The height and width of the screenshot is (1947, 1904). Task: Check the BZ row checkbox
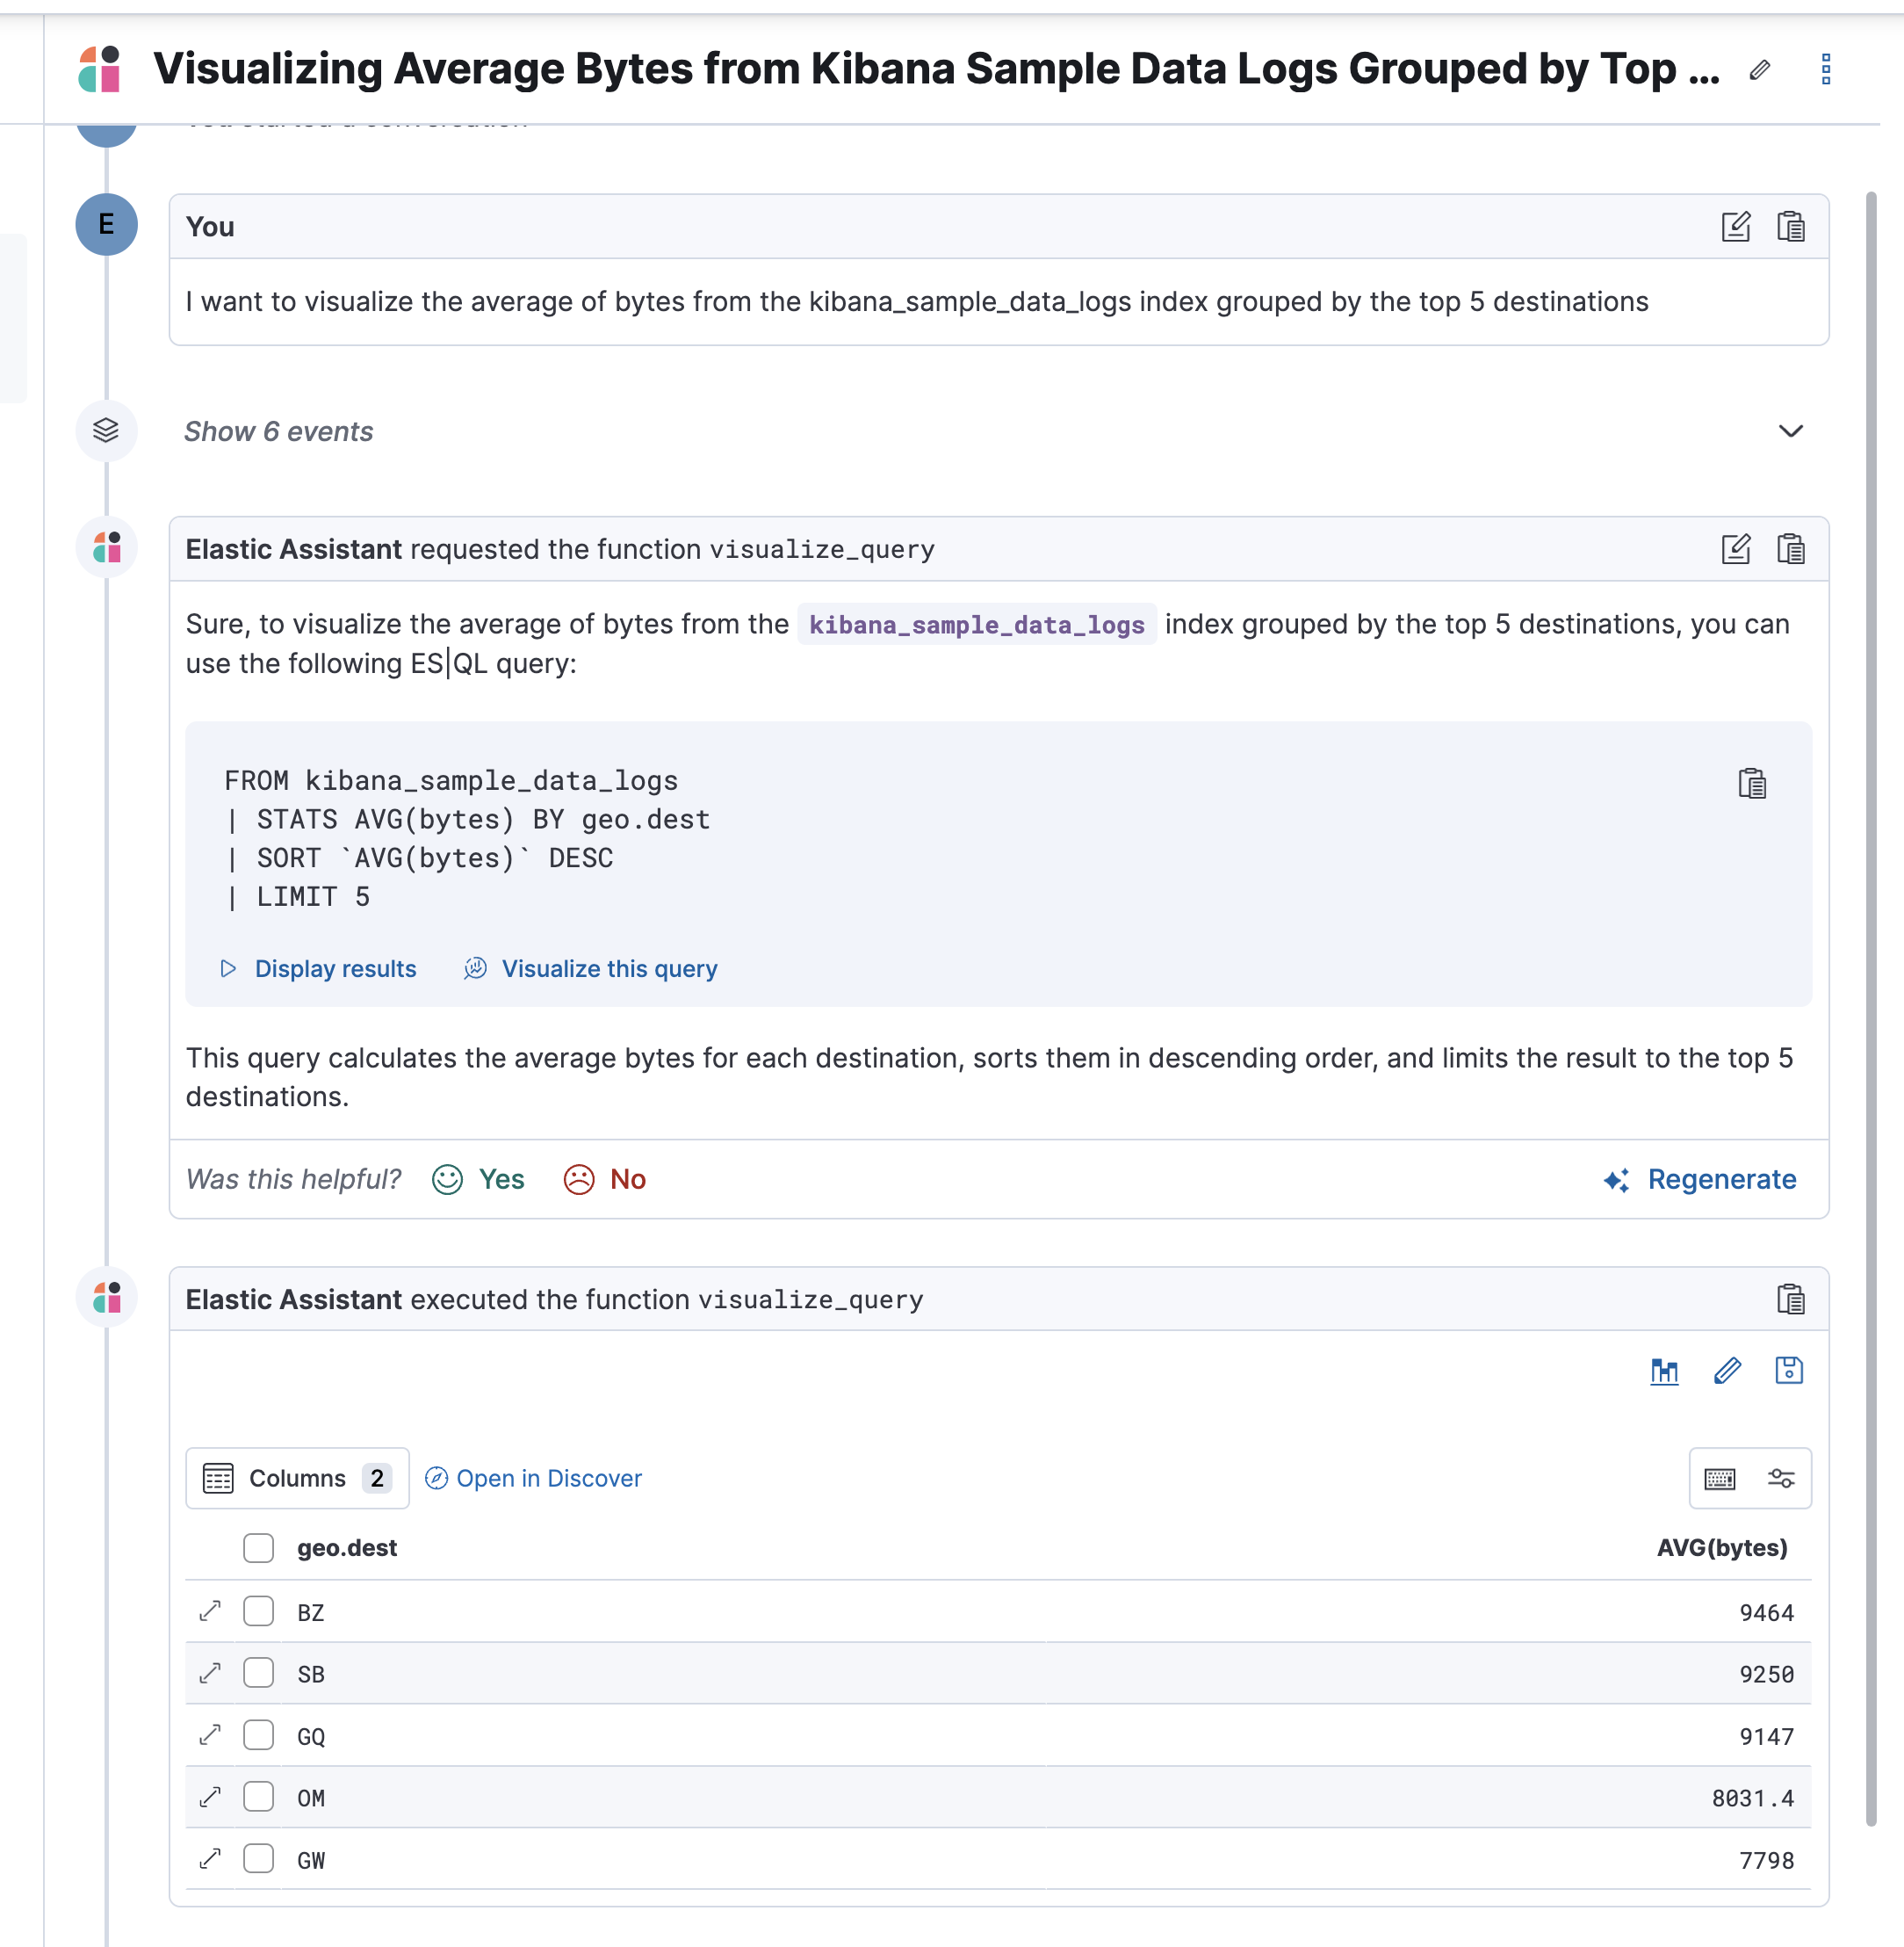tap(258, 1610)
